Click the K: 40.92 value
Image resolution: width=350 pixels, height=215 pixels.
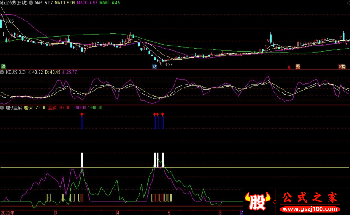click(x=35, y=72)
